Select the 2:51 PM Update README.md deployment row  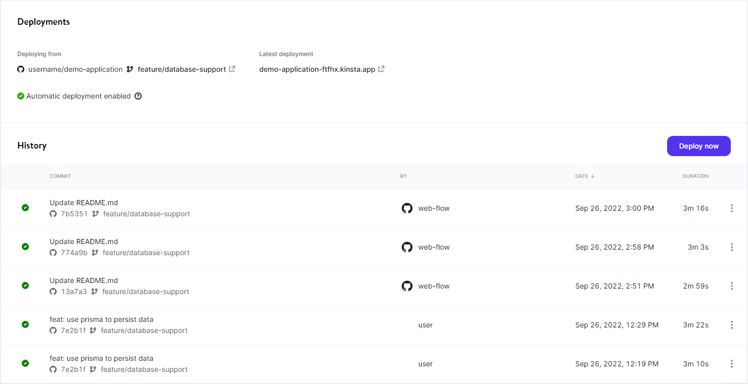point(303,286)
